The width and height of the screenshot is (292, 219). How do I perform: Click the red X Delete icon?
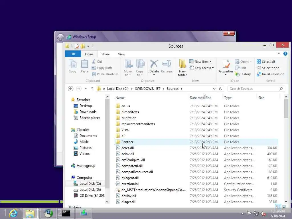pyautogui.click(x=154, y=64)
